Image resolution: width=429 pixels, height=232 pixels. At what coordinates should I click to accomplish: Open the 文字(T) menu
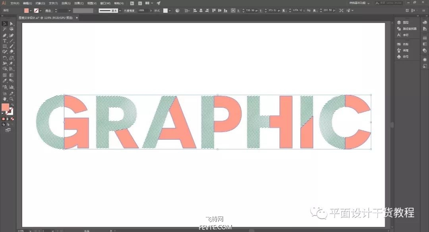click(x=53, y=3)
